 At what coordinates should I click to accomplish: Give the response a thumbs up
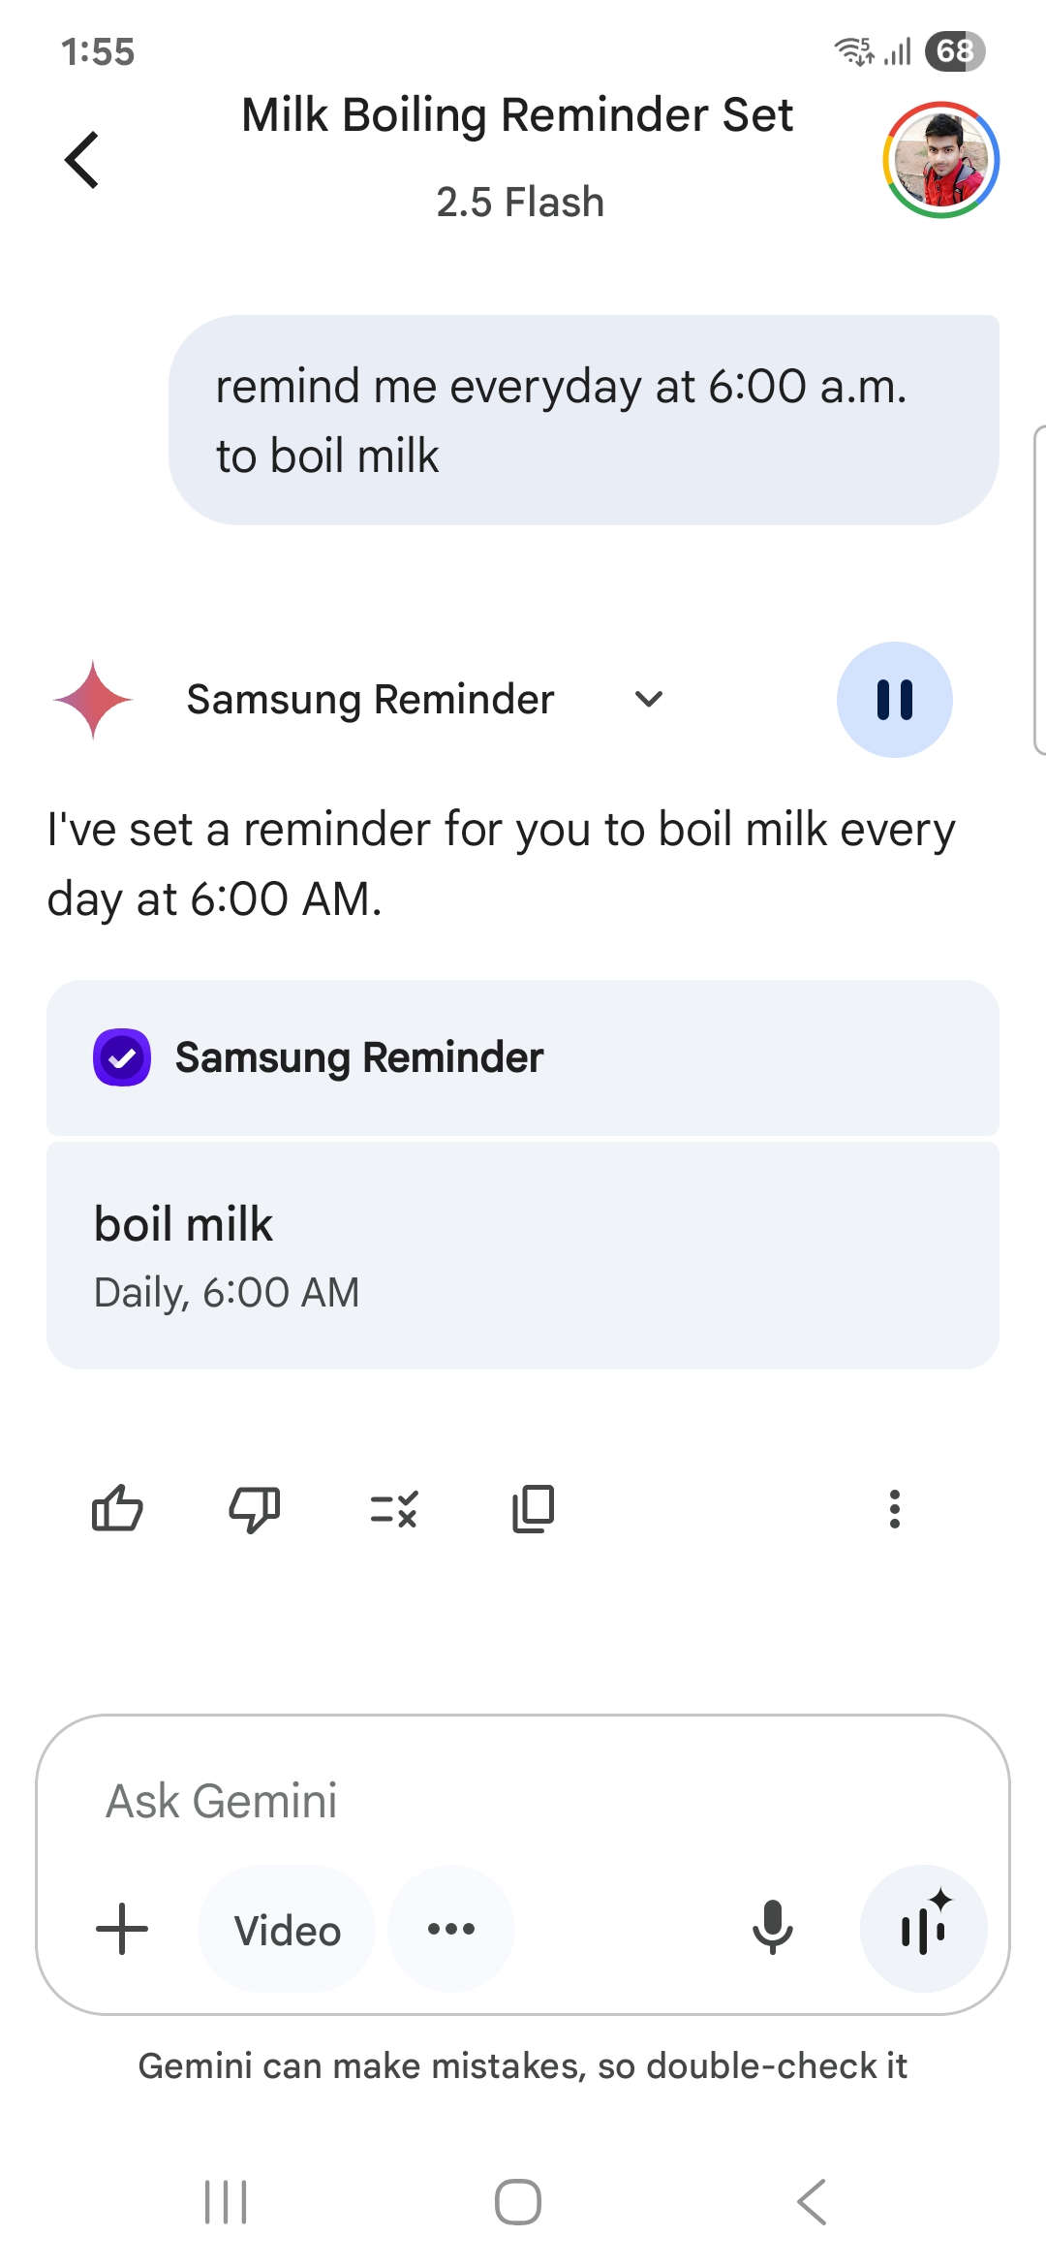[117, 1509]
